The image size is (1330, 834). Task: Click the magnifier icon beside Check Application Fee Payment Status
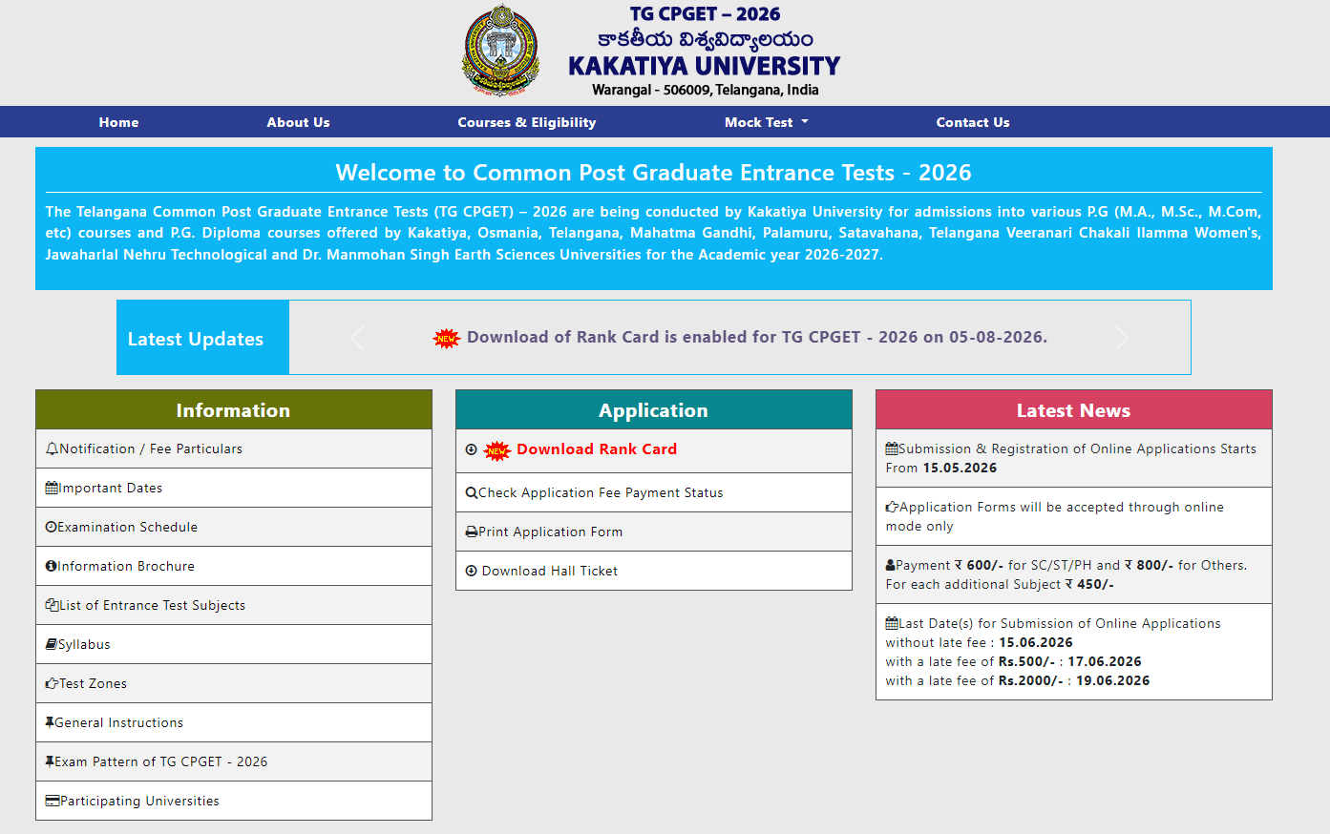coord(472,492)
